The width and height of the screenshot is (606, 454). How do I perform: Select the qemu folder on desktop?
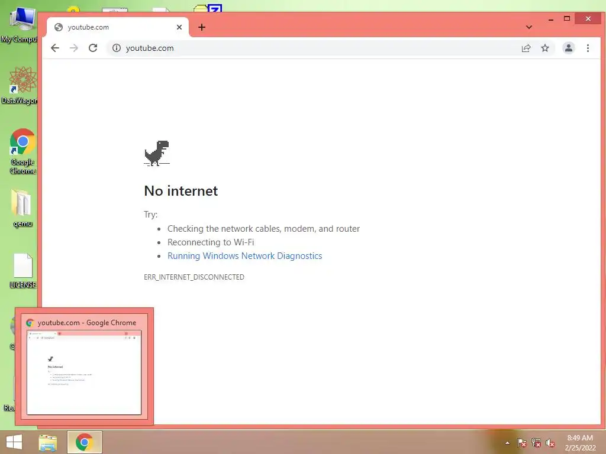point(23,209)
